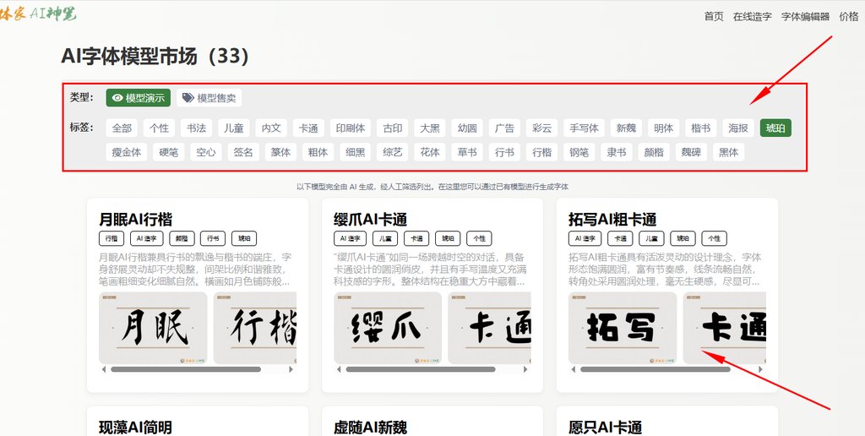Click the 月眠 preview thumbnail

pos(153,328)
